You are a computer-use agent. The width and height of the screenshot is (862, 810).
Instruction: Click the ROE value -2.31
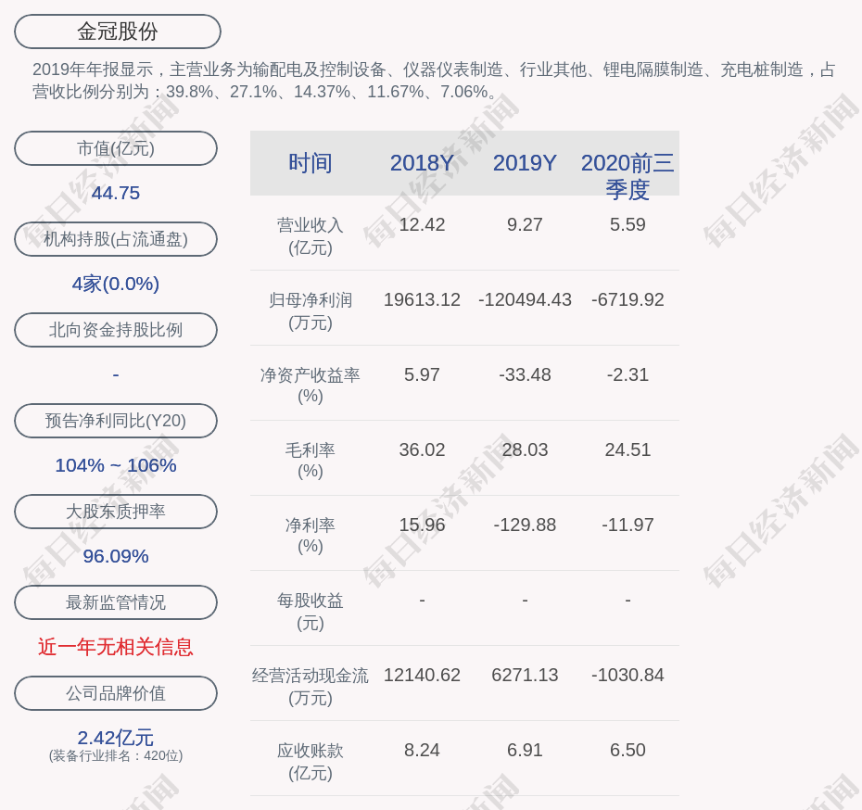(627, 374)
